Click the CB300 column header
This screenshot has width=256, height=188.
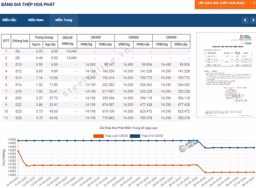tap(96, 38)
